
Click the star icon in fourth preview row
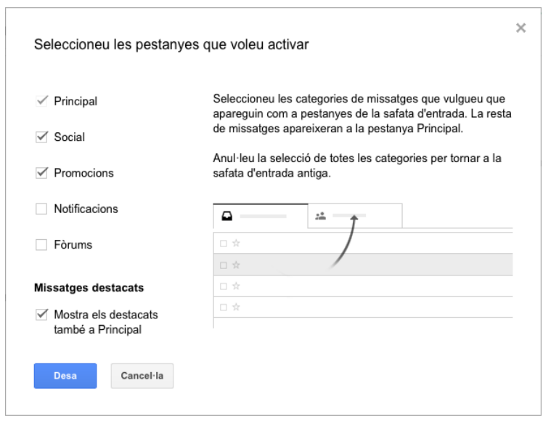point(236,307)
